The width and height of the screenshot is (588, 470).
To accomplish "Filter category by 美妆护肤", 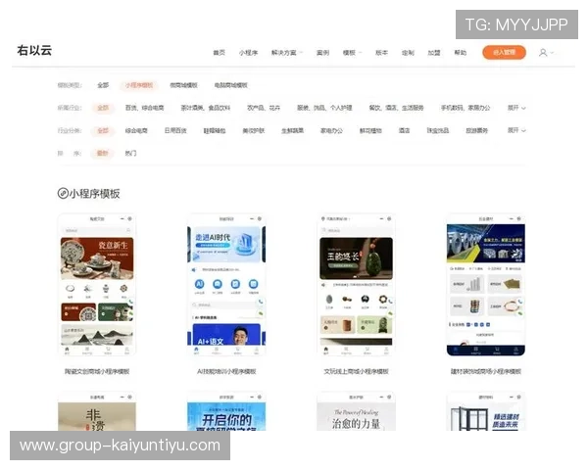I will pyautogui.click(x=253, y=131).
